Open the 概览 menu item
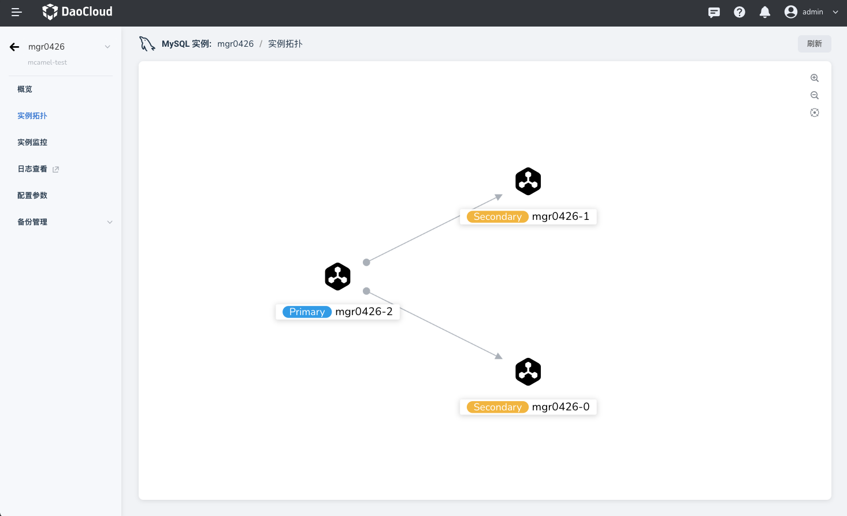Image resolution: width=847 pixels, height=516 pixels. [x=25, y=89]
